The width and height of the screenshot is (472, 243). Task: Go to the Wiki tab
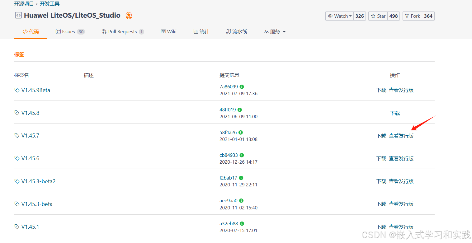(169, 32)
